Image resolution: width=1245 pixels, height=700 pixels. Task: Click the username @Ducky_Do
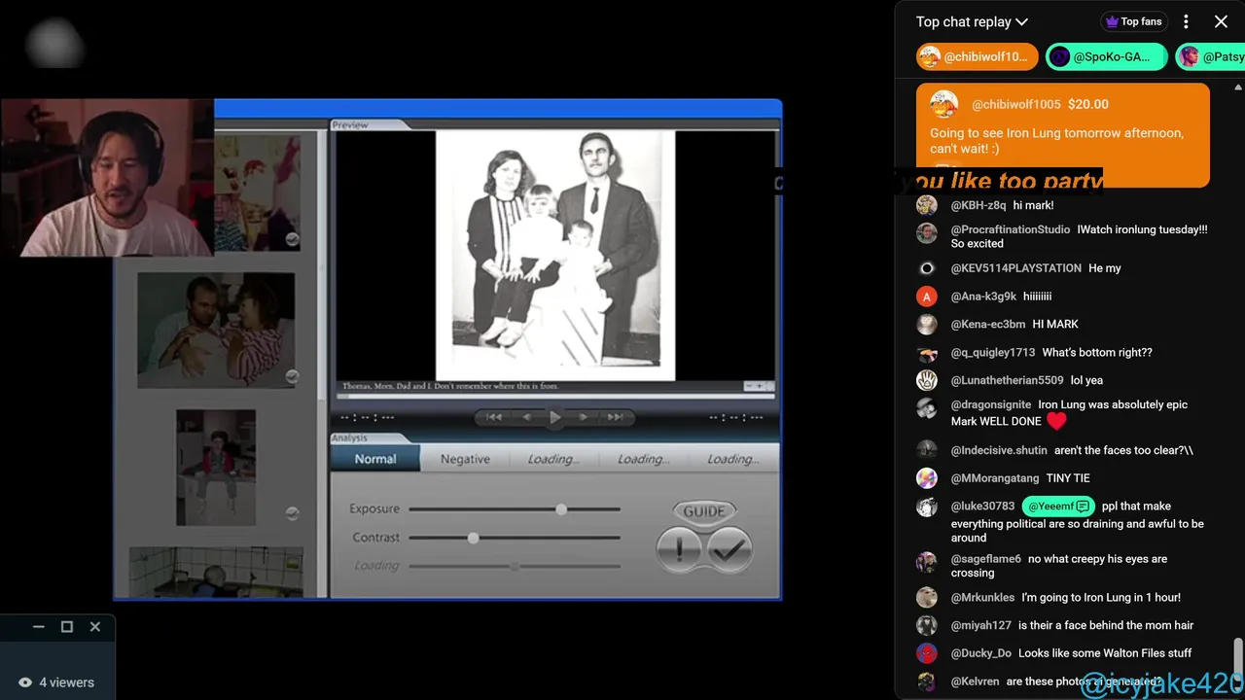click(980, 653)
